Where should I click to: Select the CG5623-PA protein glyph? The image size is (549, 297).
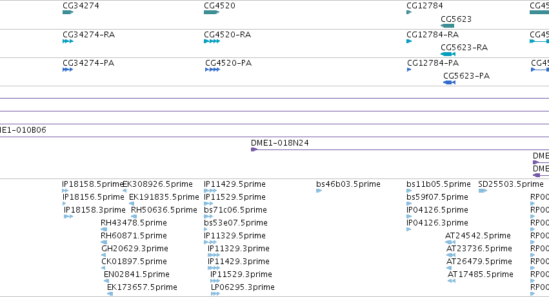coord(449,82)
